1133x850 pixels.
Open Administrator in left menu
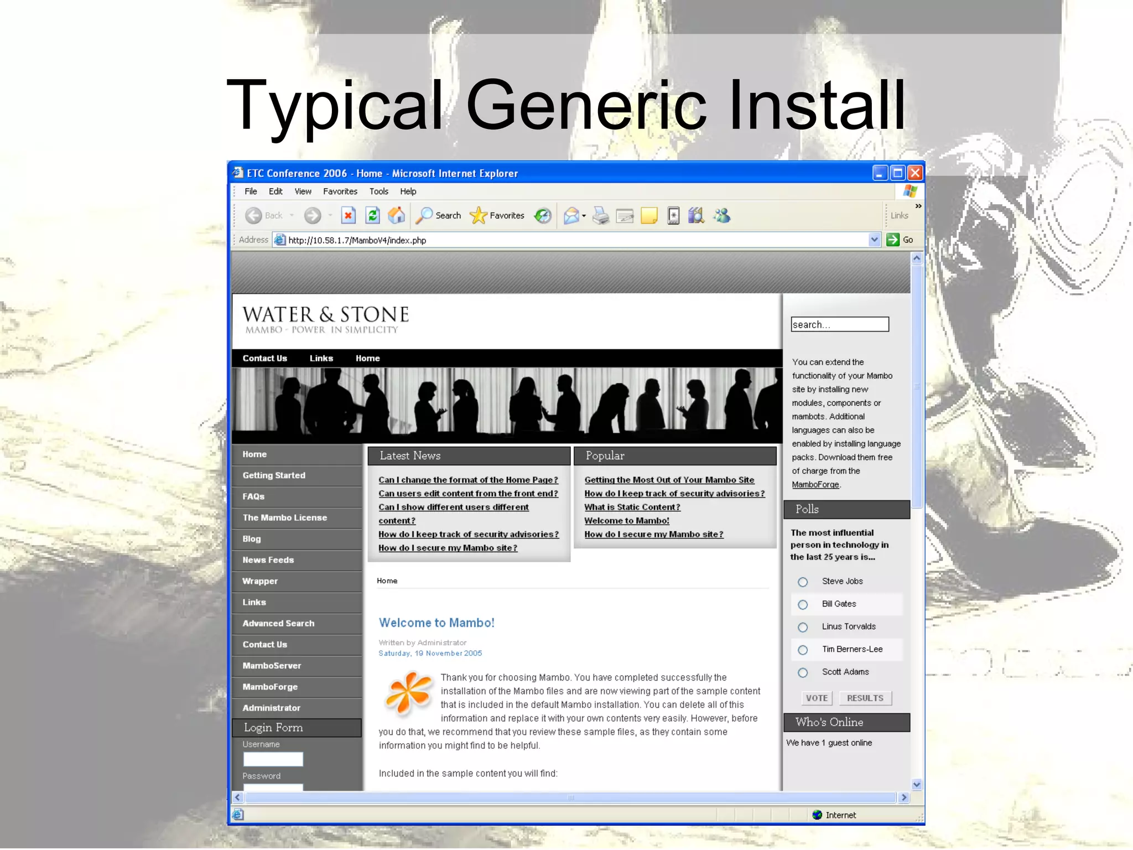(x=297, y=708)
